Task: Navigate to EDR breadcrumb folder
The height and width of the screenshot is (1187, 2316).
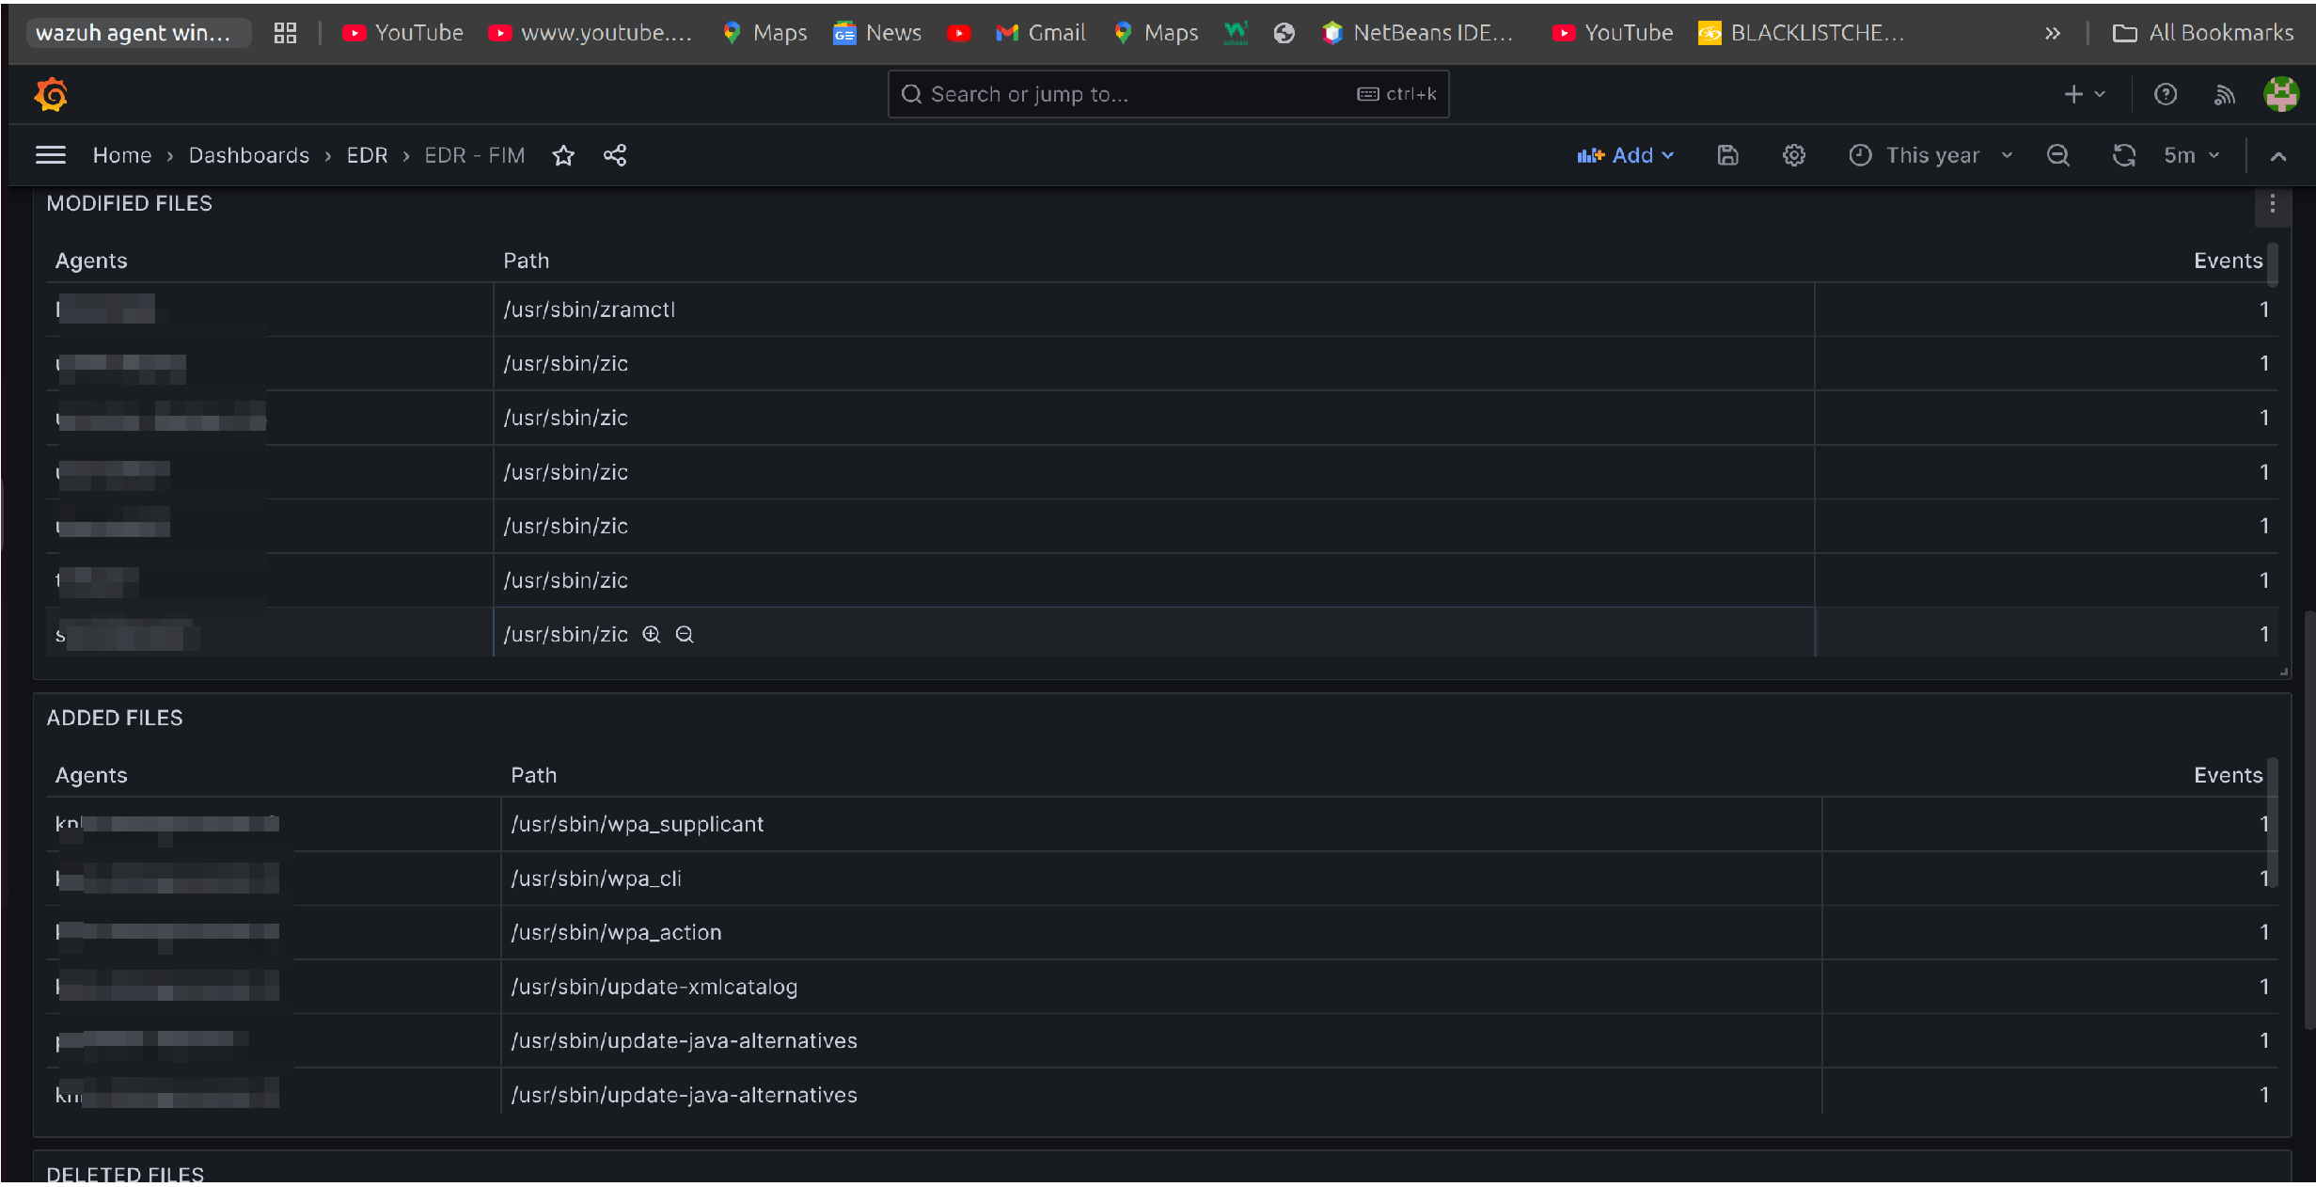Action: [x=367, y=155]
